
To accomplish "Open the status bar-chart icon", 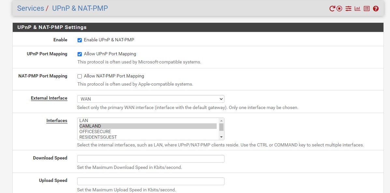I will (357, 9).
